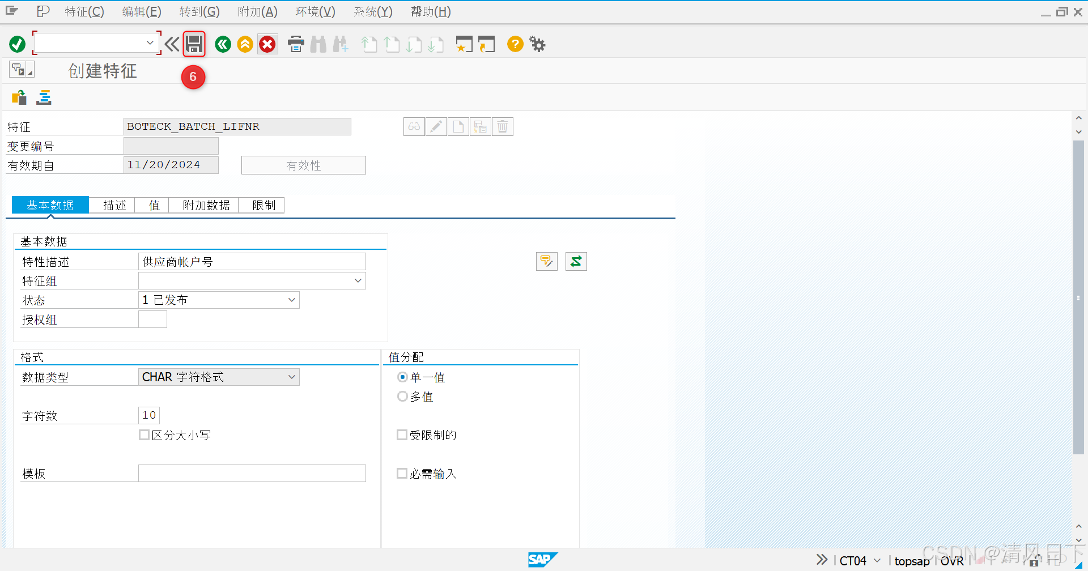The height and width of the screenshot is (571, 1088).
Task: Select the delete characteristic icon
Action: click(x=502, y=126)
